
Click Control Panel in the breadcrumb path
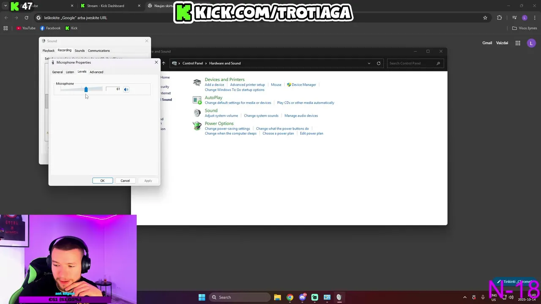click(x=193, y=63)
